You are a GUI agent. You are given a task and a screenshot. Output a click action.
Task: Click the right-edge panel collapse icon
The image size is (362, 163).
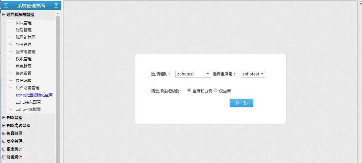coord(360,4)
